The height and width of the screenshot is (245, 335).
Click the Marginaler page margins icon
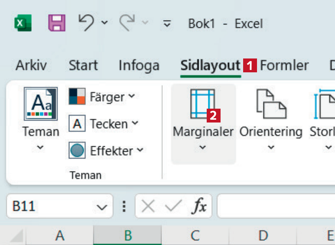(202, 104)
